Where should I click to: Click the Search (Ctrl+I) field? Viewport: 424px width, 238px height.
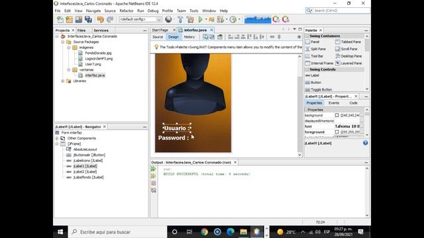(338, 11)
